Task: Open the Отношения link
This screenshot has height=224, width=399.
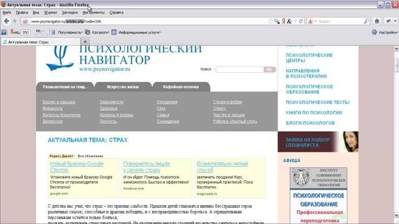Action: click(167, 102)
